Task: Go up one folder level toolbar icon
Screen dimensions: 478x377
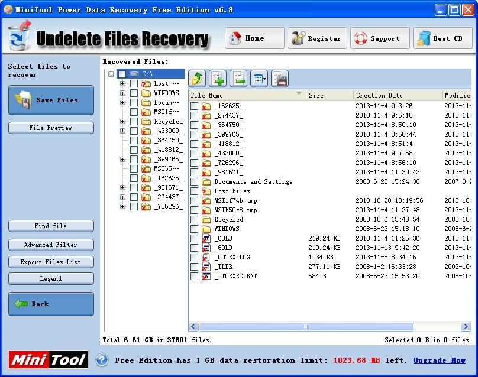Action: click(x=197, y=79)
